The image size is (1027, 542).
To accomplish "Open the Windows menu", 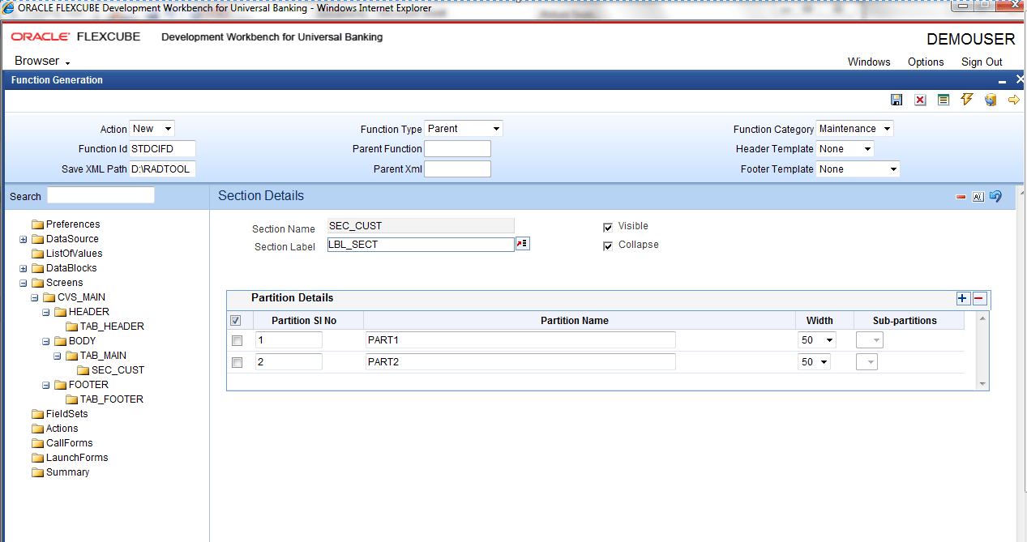I will pos(869,62).
